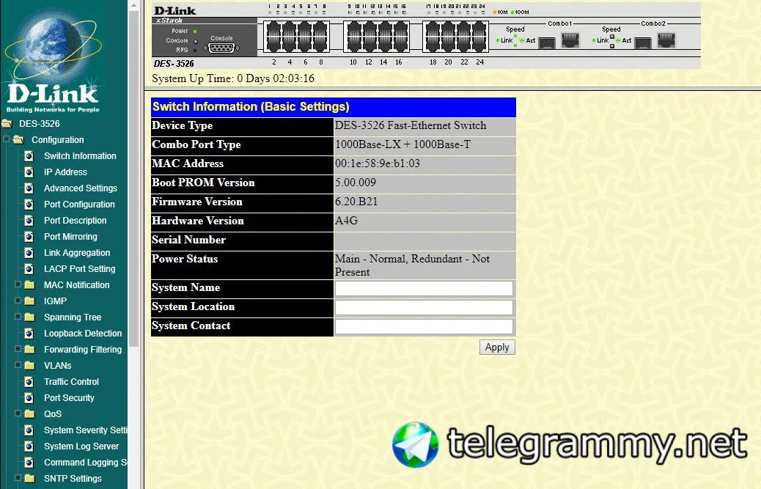Image resolution: width=761 pixels, height=489 pixels.
Task: Expand the IGMP tree node
Action: 18,301
